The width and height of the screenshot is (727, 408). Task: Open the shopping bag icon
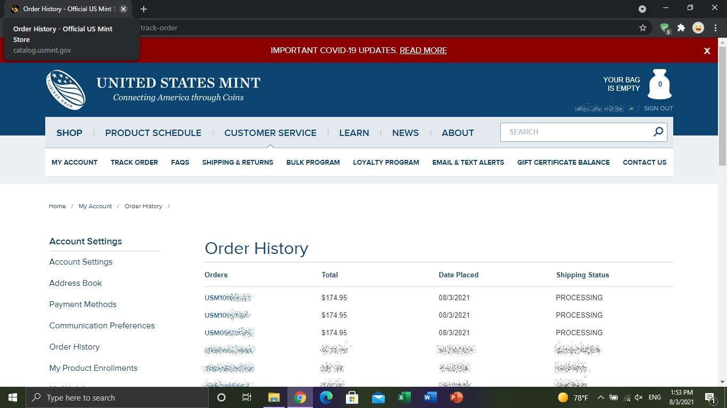659,84
